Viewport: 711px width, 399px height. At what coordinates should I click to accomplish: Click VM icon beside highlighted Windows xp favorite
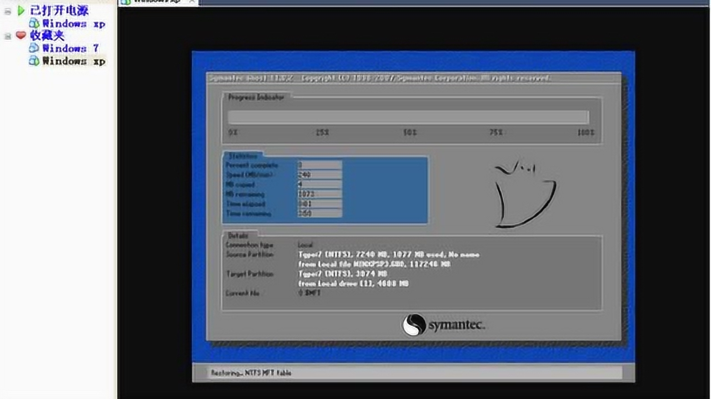34,61
